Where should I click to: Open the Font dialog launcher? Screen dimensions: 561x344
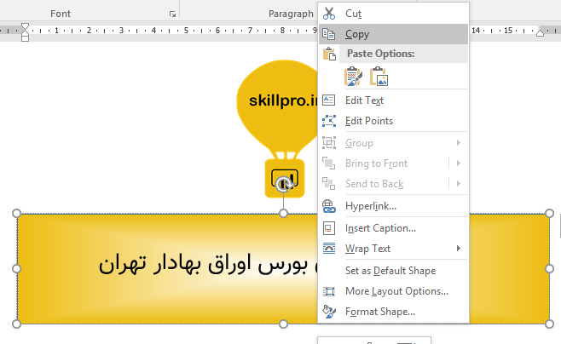(x=172, y=14)
